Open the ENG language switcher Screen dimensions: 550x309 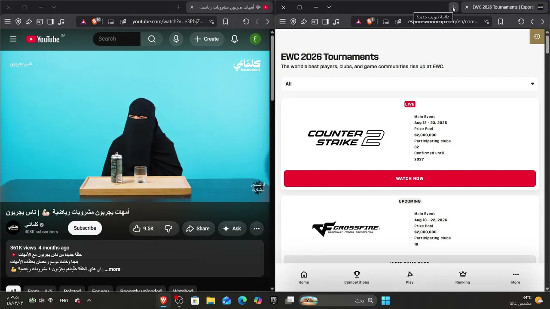(64, 300)
